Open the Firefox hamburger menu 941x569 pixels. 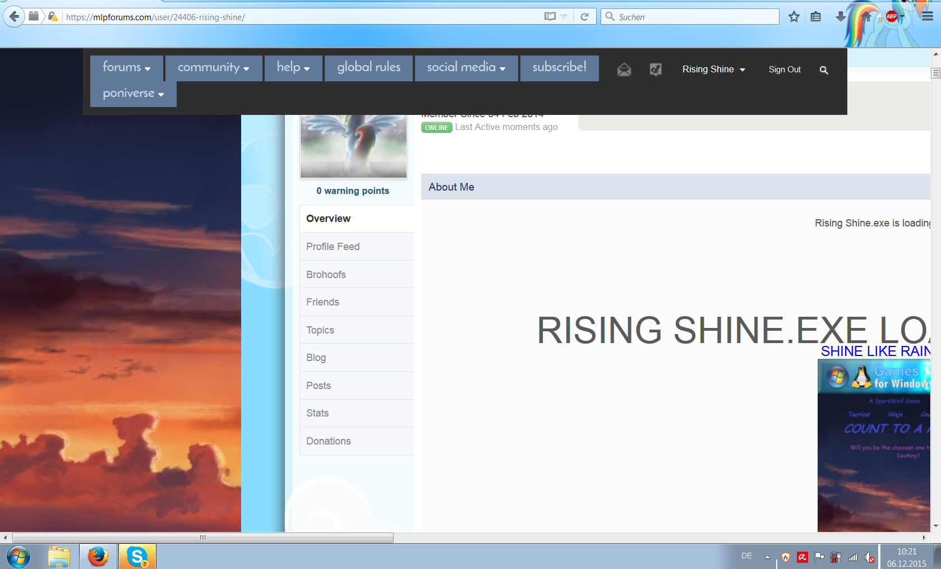pyautogui.click(x=927, y=17)
